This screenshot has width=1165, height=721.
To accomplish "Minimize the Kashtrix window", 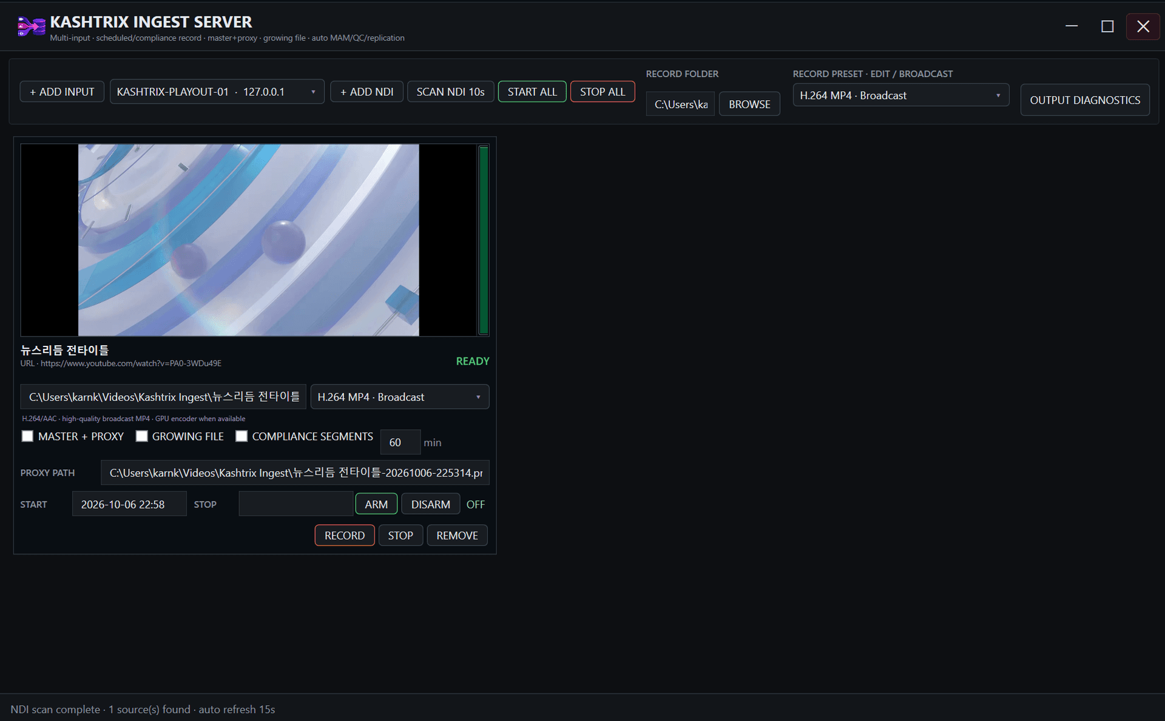I will click(x=1072, y=26).
